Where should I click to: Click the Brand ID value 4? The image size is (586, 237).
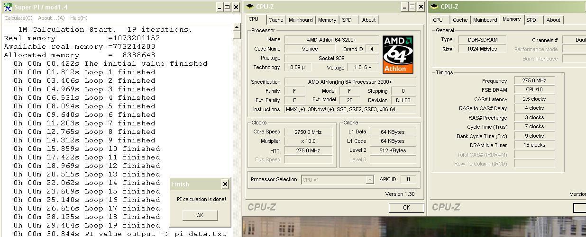point(372,49)
